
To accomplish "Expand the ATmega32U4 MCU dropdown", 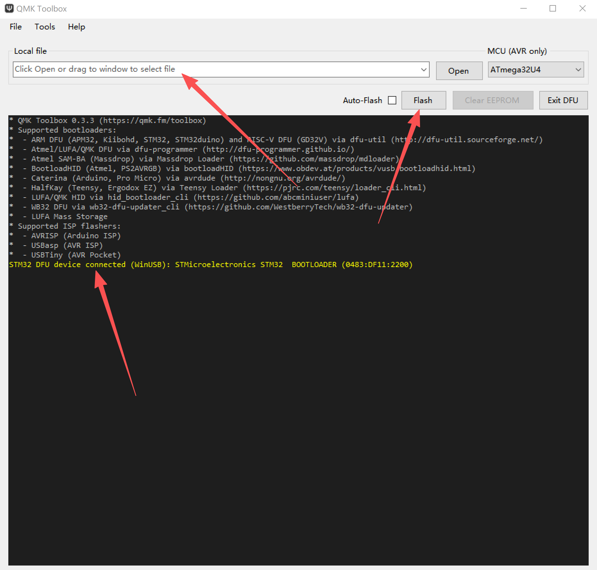I will 578,69.
